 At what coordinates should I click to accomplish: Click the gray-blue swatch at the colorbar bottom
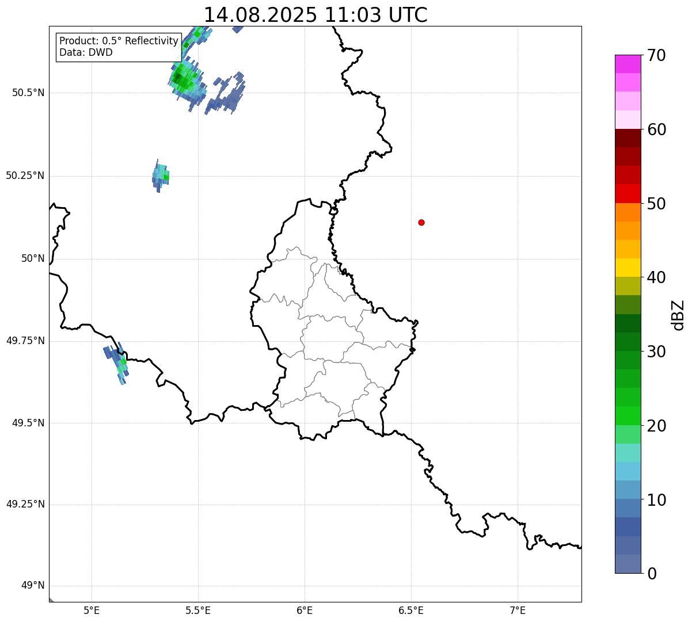coord(628,564)
